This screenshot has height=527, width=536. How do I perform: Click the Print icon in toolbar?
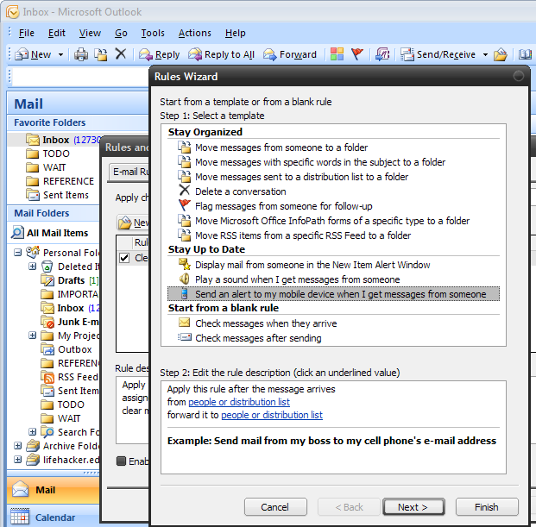click(81, 54)
